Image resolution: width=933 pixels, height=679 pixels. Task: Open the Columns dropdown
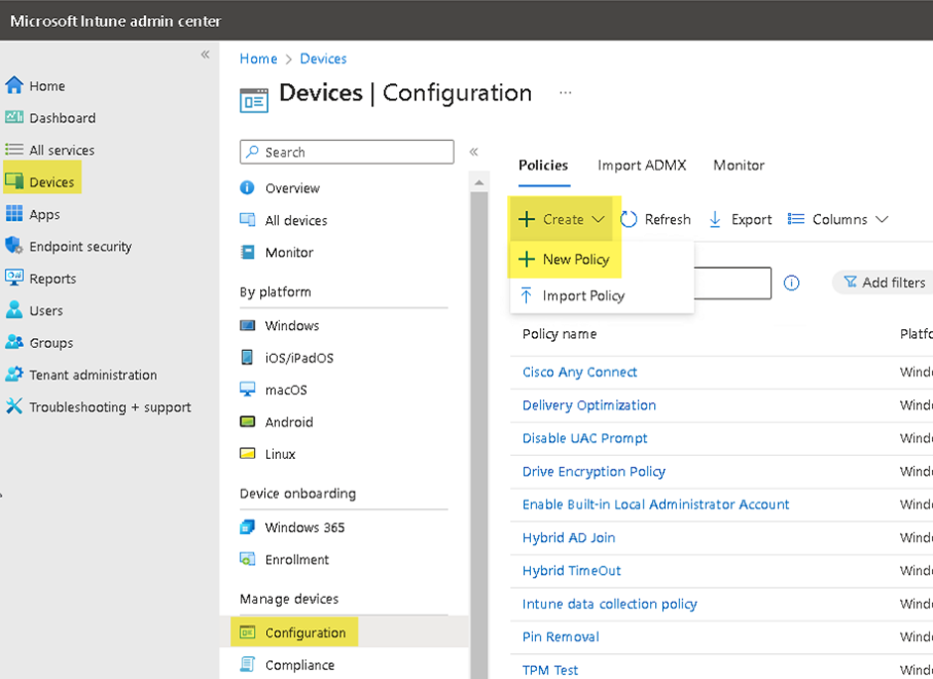click(x=838, y=219)
